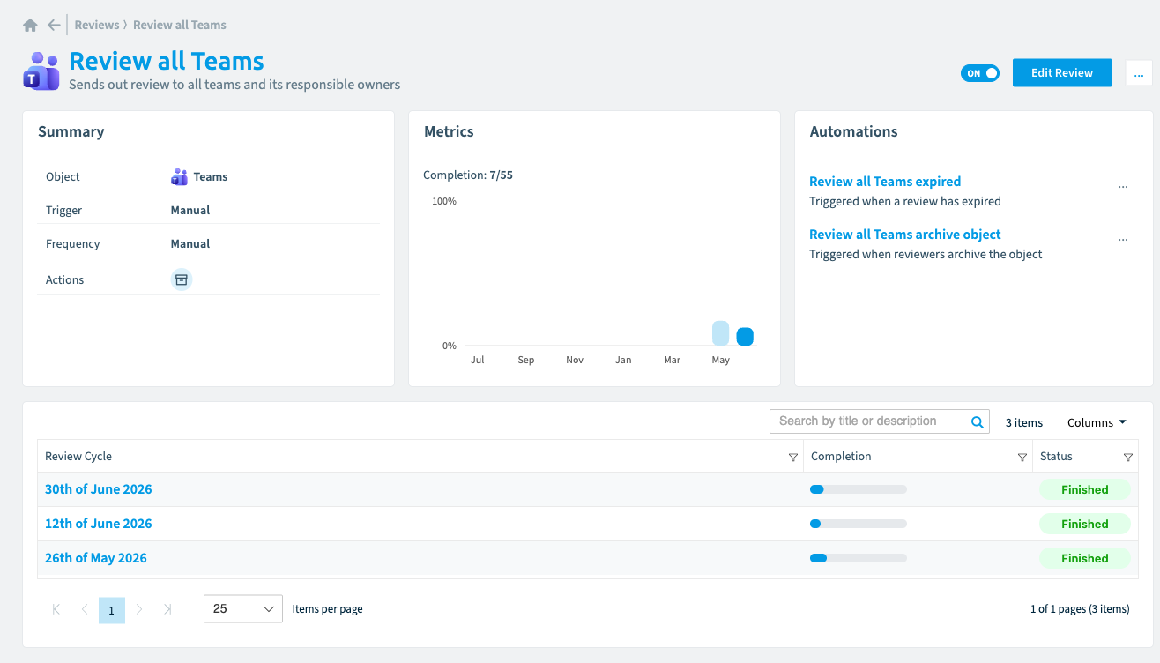This screenshot has width=1160, height=663.
Task: Click the Frequency value Manual
Action: coord(190,244)
